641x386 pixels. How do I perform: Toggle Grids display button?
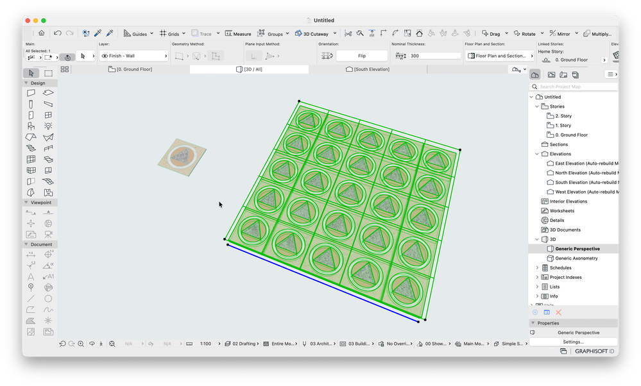169,33
